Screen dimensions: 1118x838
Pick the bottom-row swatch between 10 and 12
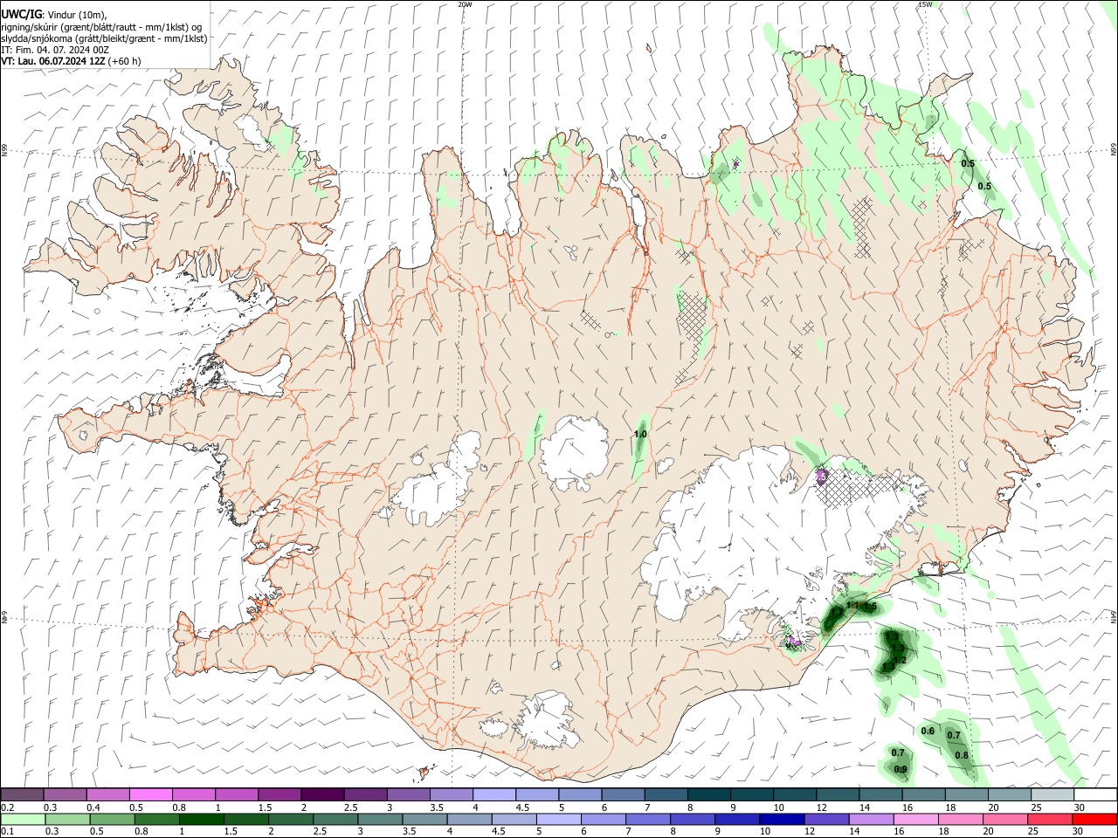(782, 819)
